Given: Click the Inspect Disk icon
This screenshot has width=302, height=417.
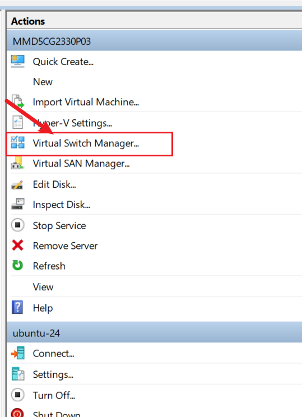Looking at the screenshot, I should (18, 204).
